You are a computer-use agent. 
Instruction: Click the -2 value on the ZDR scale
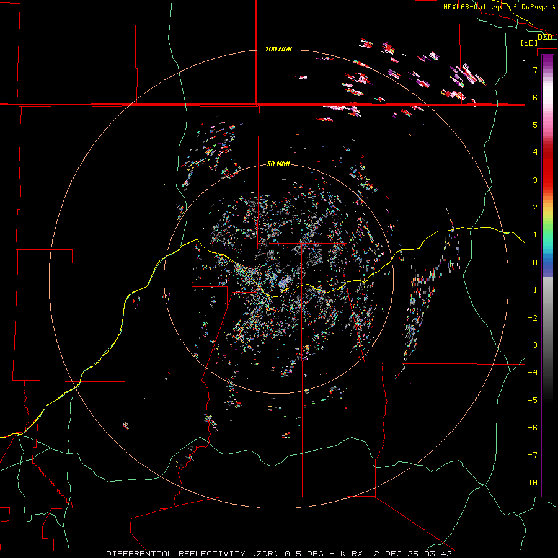tap(533, 317)
